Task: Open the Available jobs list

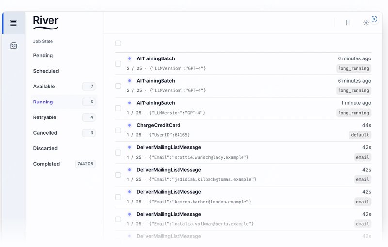Action: (x=44, y=87)
